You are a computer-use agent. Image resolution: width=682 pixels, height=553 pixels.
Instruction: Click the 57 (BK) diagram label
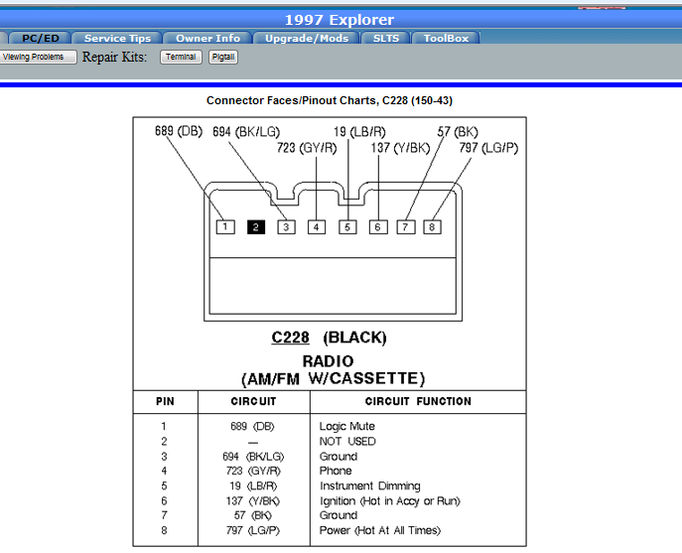458,132
